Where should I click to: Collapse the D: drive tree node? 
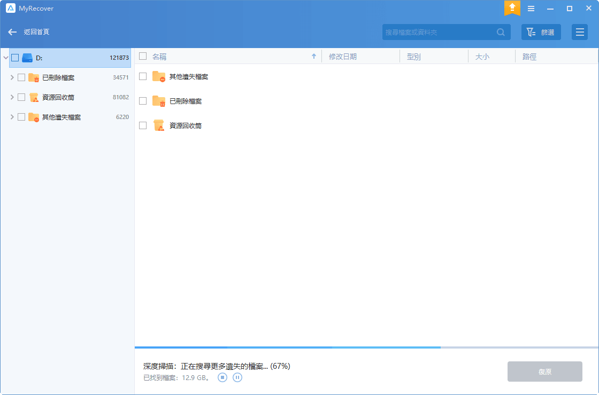5,58
